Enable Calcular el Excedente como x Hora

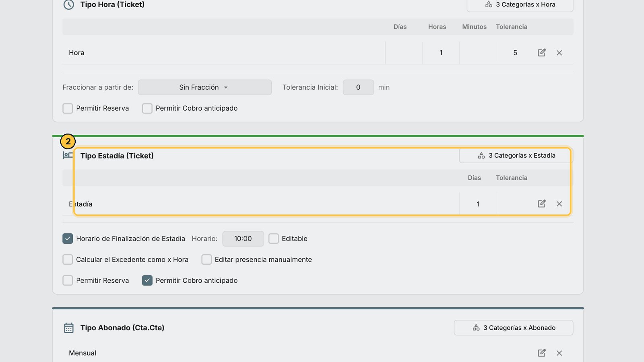(68, 259)
